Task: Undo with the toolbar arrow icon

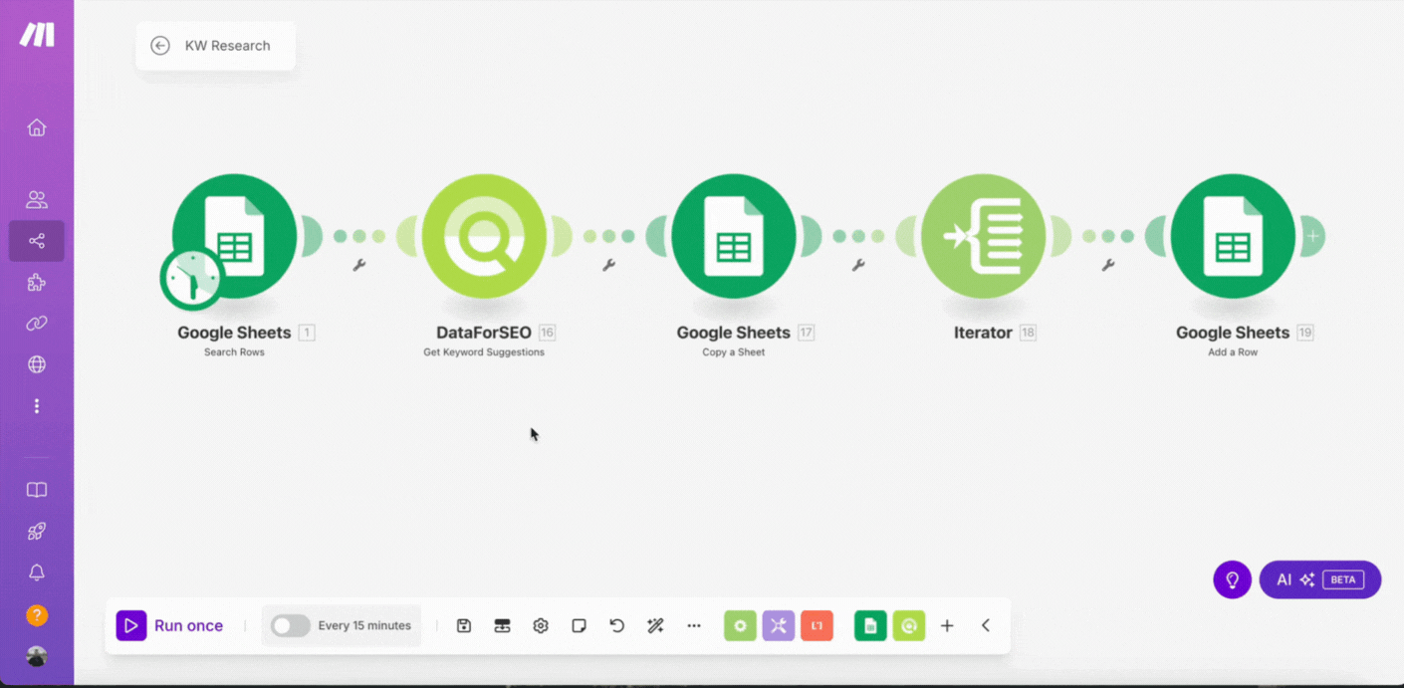Action: (617, 625)
